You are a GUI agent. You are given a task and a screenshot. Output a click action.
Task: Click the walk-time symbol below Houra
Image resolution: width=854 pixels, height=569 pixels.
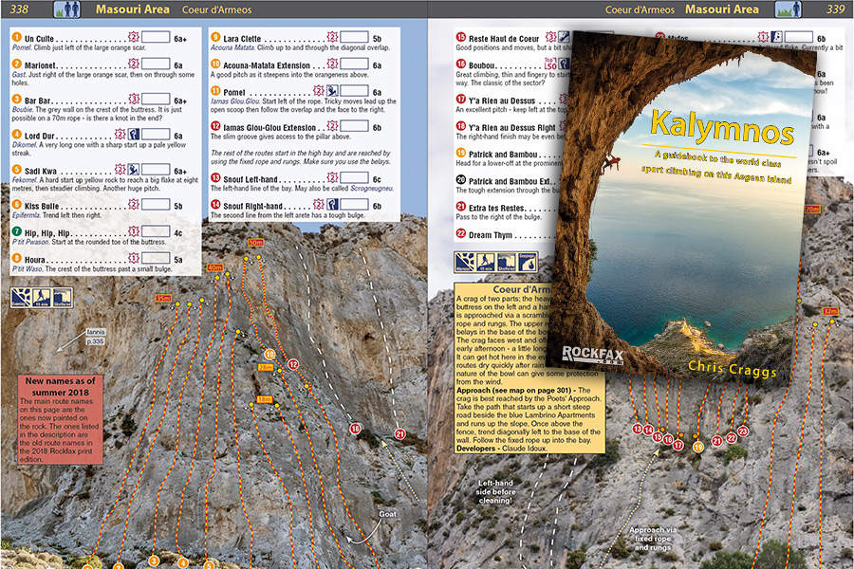(42, 298)
